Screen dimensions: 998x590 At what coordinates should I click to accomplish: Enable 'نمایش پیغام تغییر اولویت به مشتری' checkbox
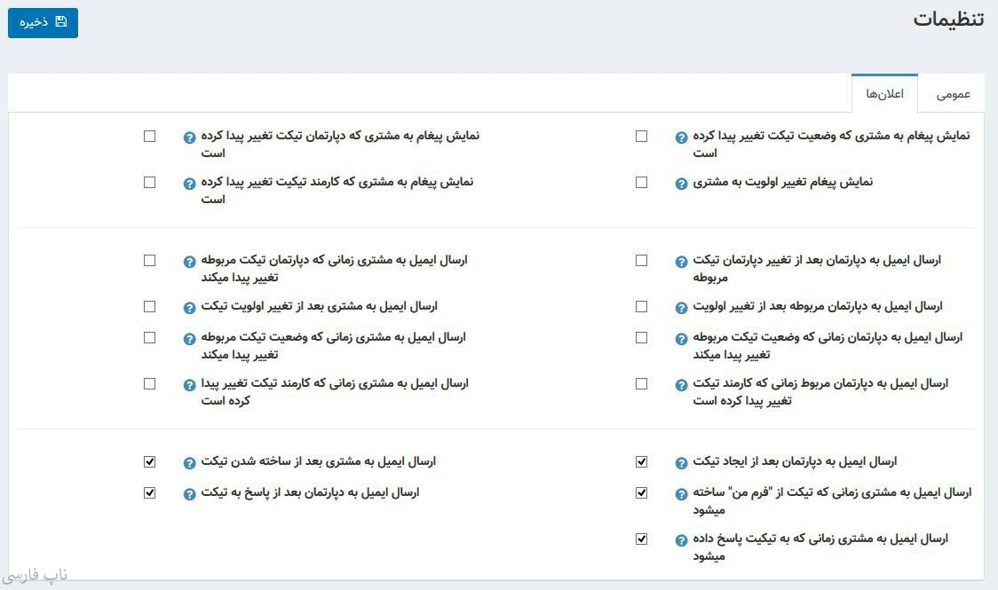click(641, 182)
